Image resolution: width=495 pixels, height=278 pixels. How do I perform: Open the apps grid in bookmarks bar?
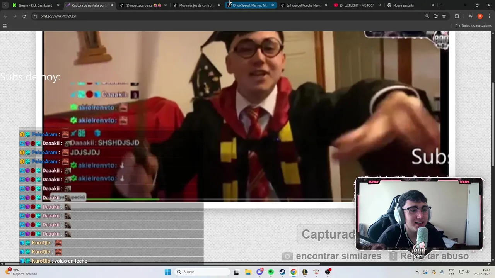pyautogui.click(x=5, y=26)
